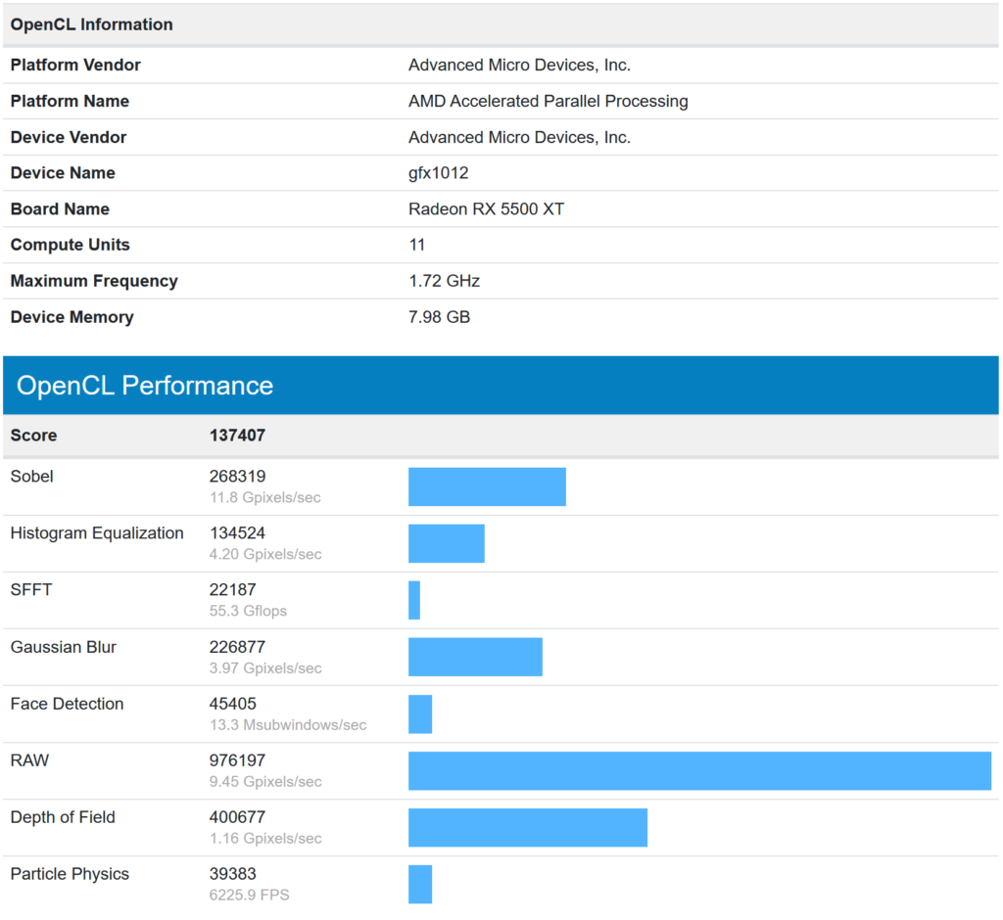
Task: Select the Platform Name label
Action: click(70, 101)
